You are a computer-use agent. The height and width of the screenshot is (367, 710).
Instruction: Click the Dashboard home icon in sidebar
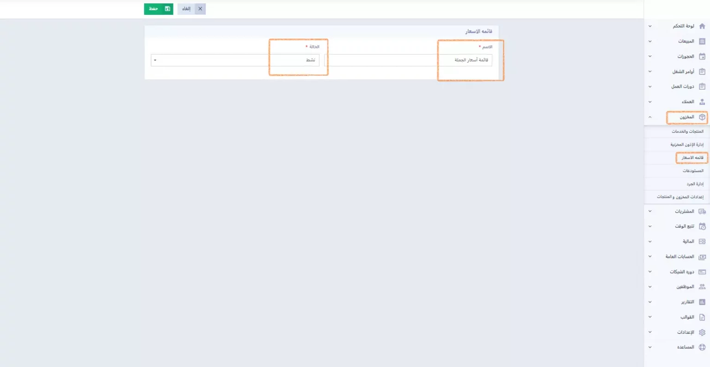point(702,26)
